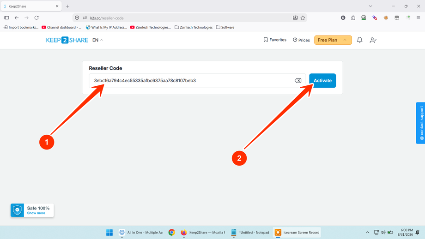Bookmark this page with star icon

click(303, 18)
